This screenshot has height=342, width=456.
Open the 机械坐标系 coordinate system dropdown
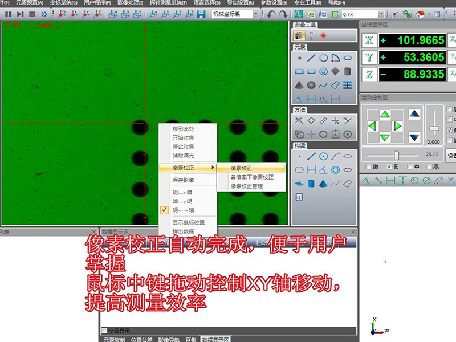tap(255, 14)
